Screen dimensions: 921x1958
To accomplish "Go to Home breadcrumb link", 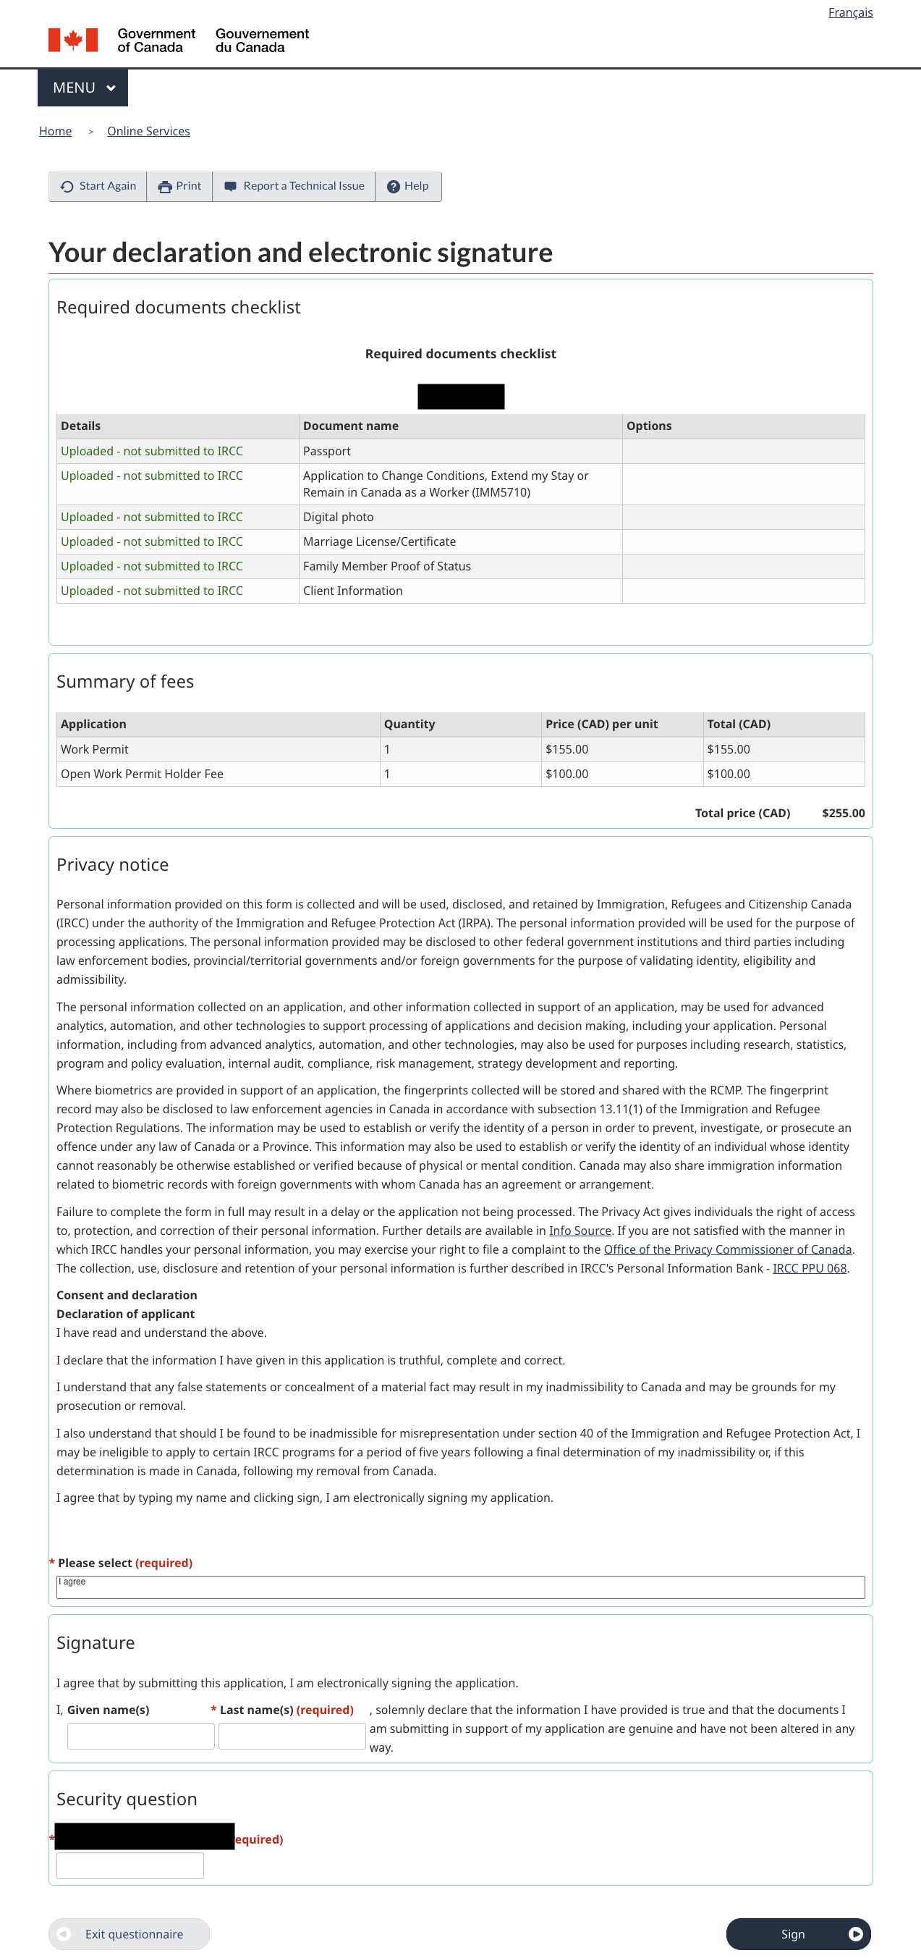I will [56, 131].
